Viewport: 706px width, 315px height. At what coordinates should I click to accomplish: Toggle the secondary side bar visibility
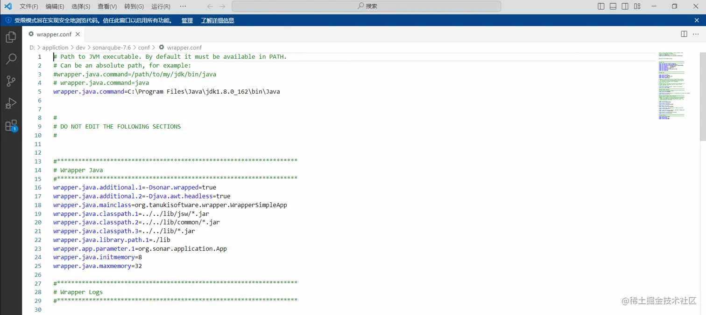pyautogui.click(x=625, y=6)
